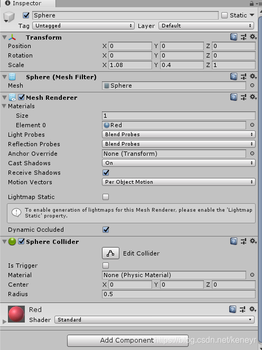
Task: Edit the Scale Y field showing 0.4
Action: point(182,65)
